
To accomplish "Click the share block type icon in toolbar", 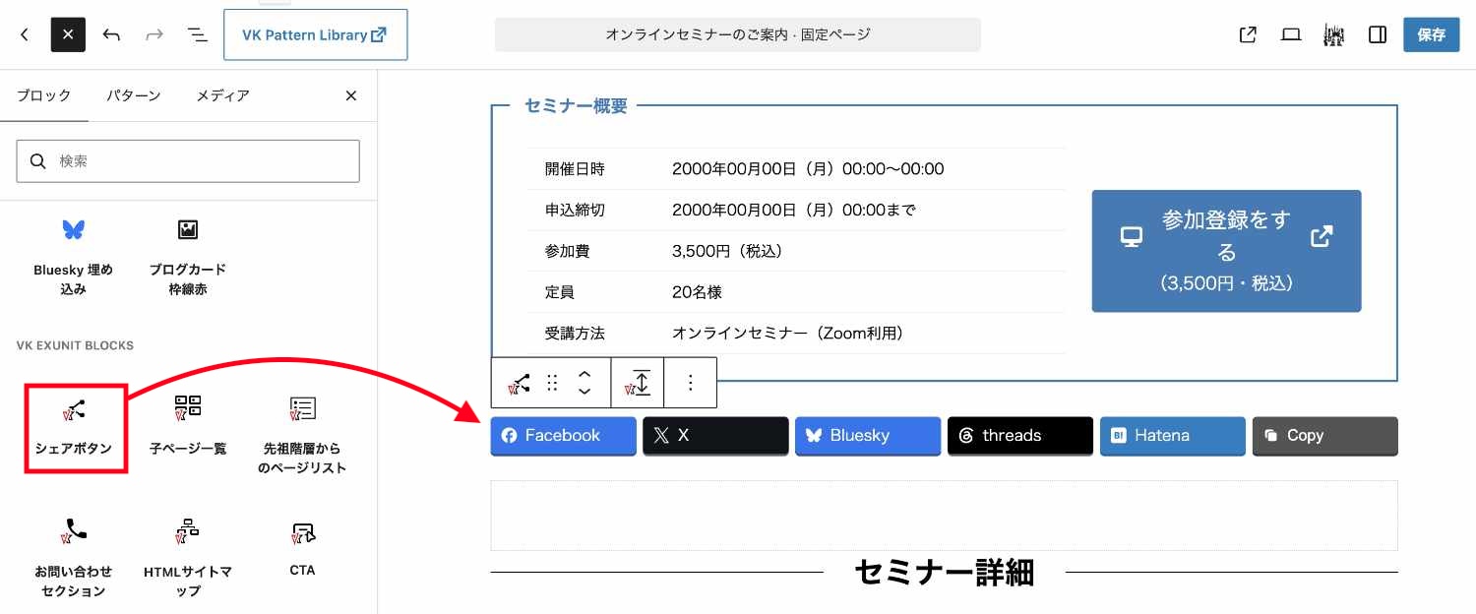I will pyautogui.click(x=519, y=383).
